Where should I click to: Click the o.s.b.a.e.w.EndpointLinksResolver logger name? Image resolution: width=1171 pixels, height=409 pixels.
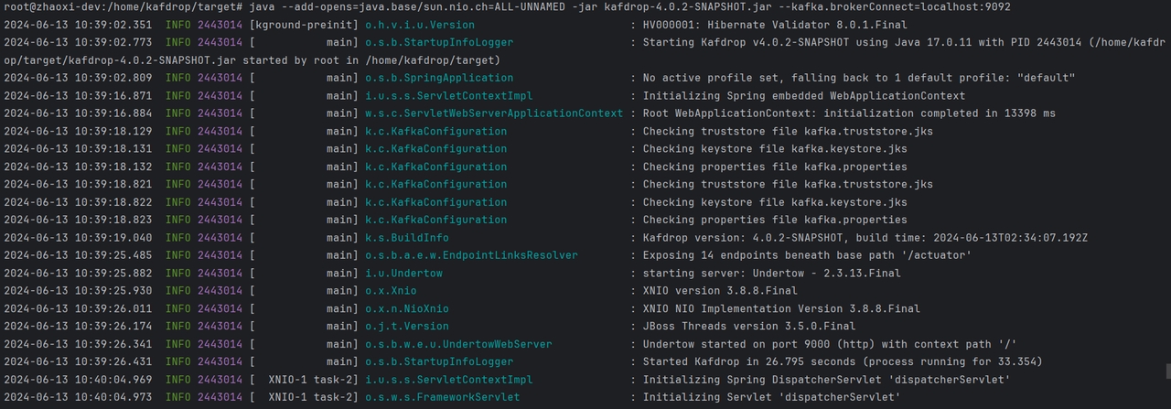point(471,255)
